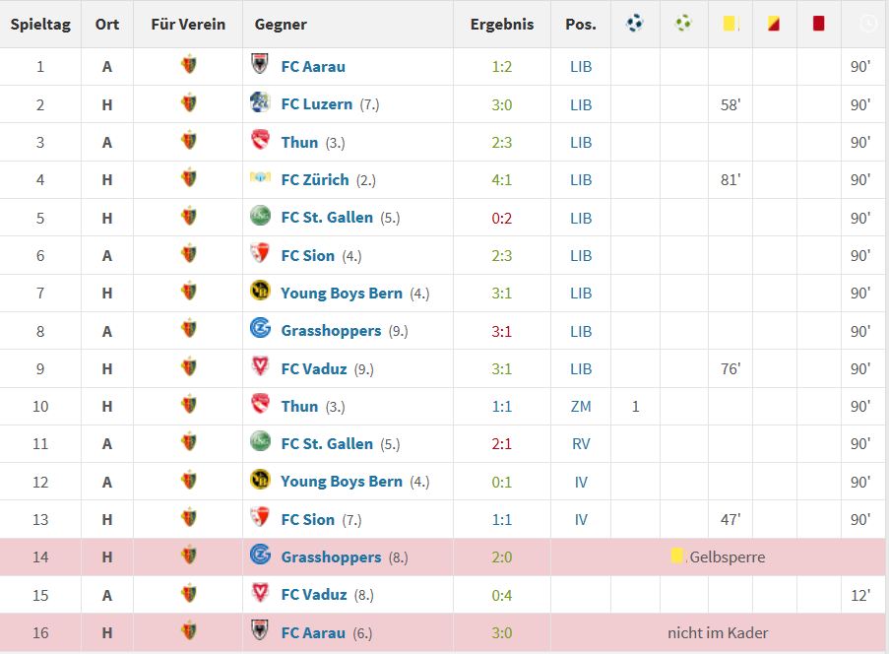The width and height of the screenshot is (889, 654).
Task: Click the yellow card header icon
Action: pyautogui.click(x=730, y=23)
